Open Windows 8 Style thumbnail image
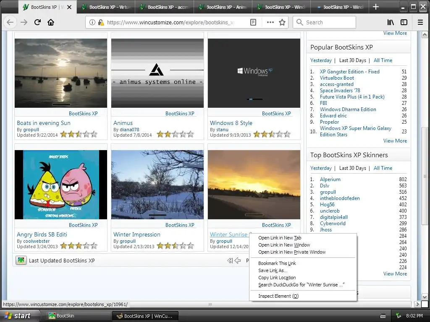 point(254,73)
